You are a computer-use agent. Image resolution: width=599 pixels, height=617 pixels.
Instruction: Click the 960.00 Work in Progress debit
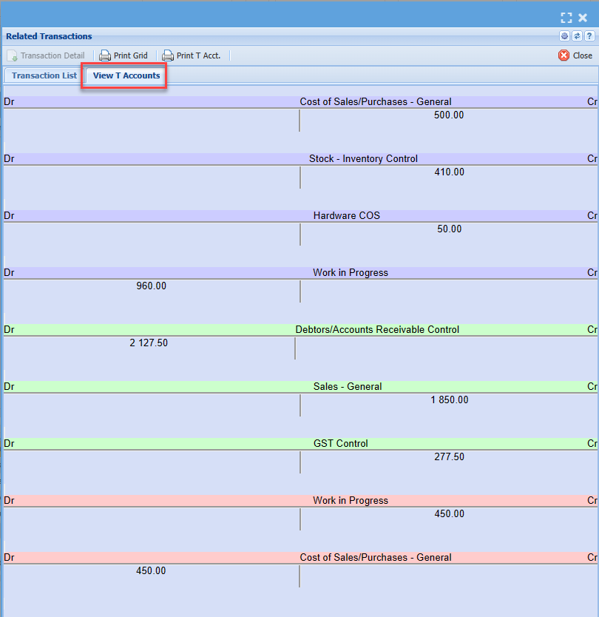tap(151, 286)
